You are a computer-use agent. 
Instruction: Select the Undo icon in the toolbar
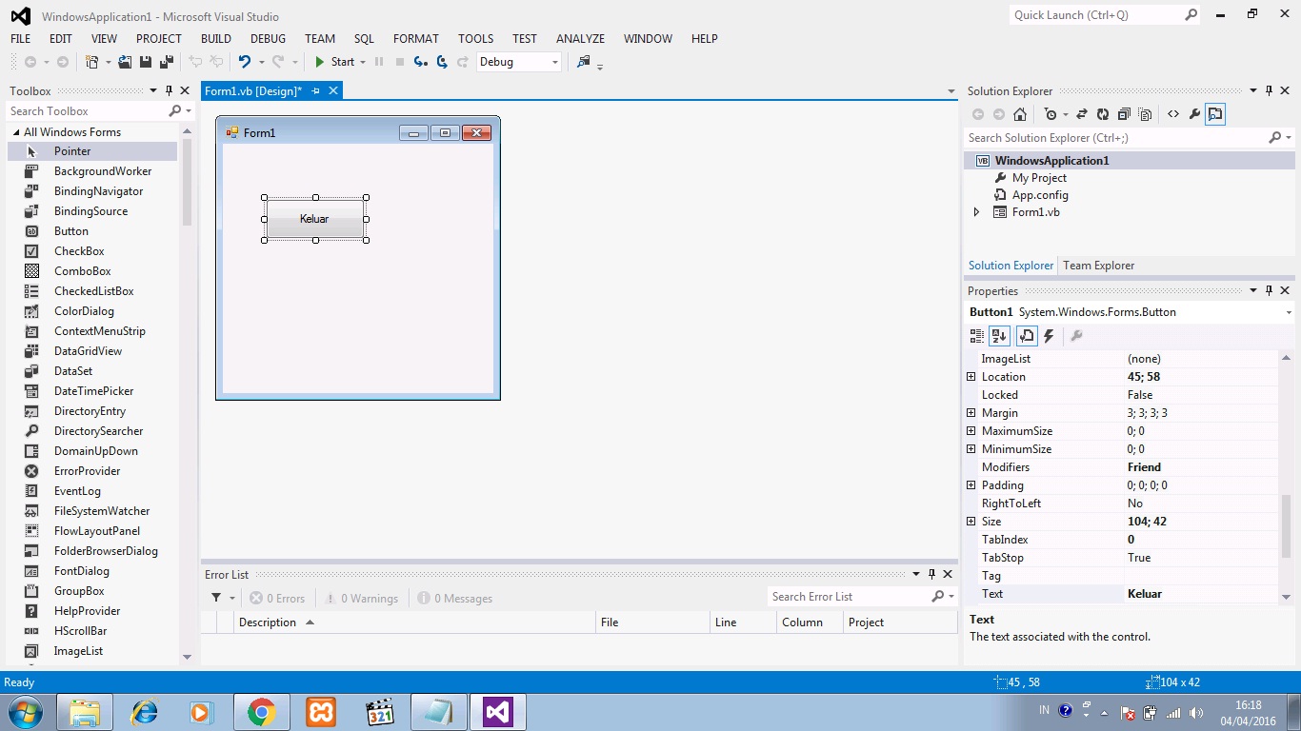click(x=246, y=61)
